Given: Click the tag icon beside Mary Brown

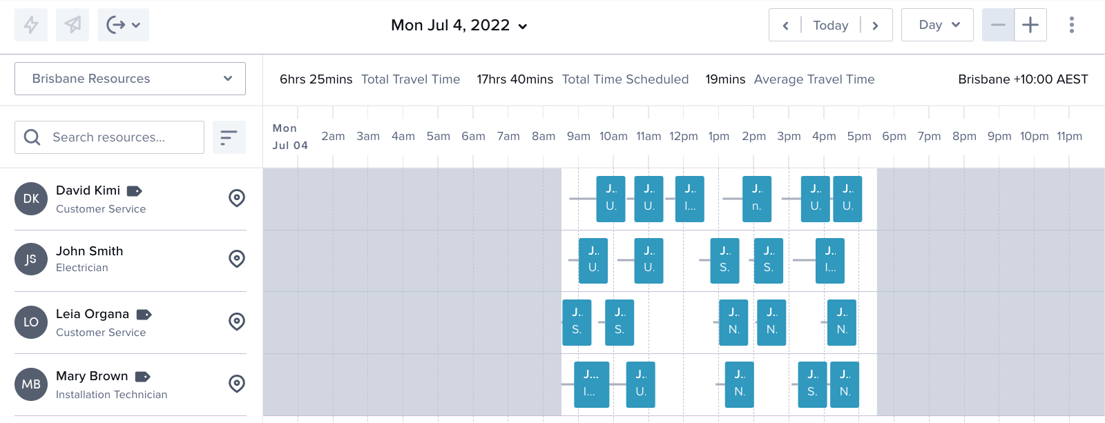Looking at the screenshot, I should (x=144, y=377).
